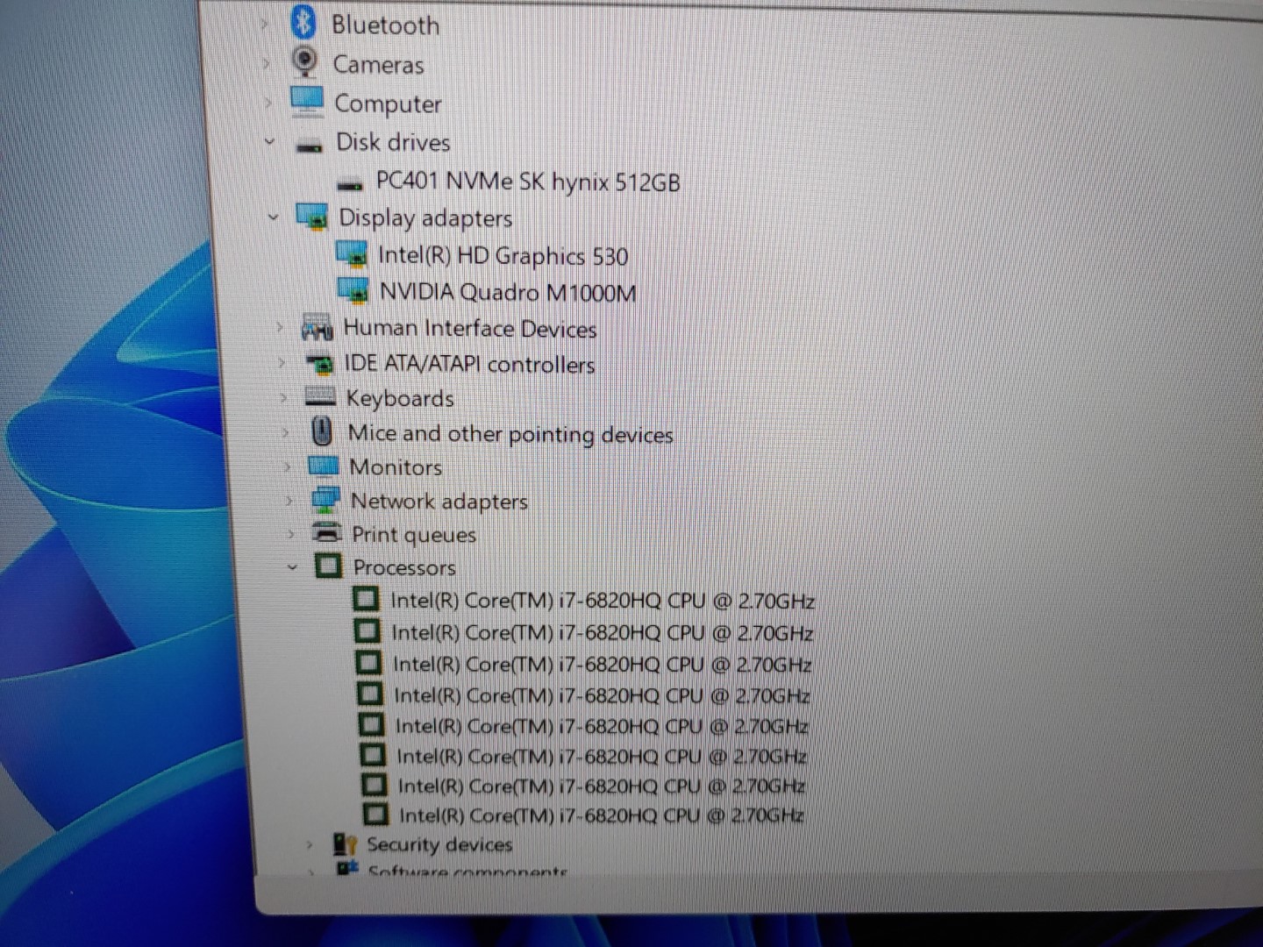The height and width of the screenshot is (947, 1263).
Task: Click the last i7-6820HQ processor icon
Action: point(375,814)
